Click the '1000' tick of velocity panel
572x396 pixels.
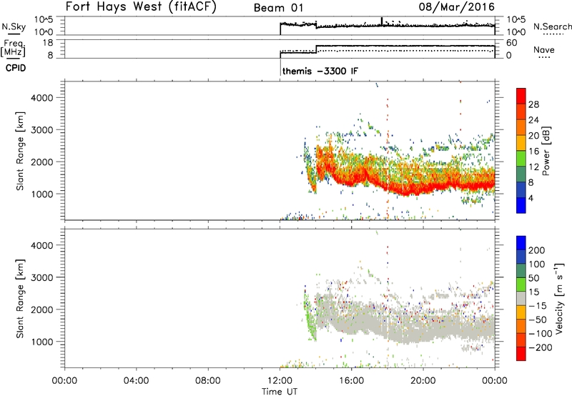(x=41, y=342)
